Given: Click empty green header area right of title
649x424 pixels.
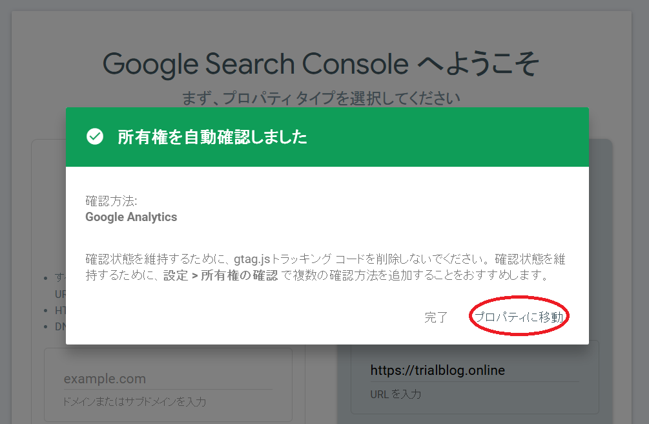Looking at the screenshot, I should pos(452,137).
